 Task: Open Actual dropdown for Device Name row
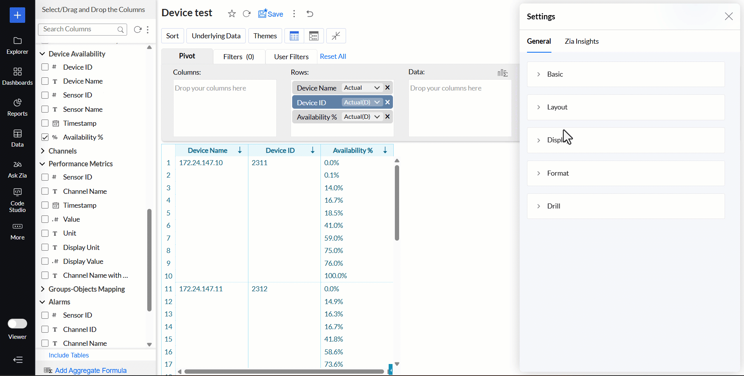pos(362,88)
